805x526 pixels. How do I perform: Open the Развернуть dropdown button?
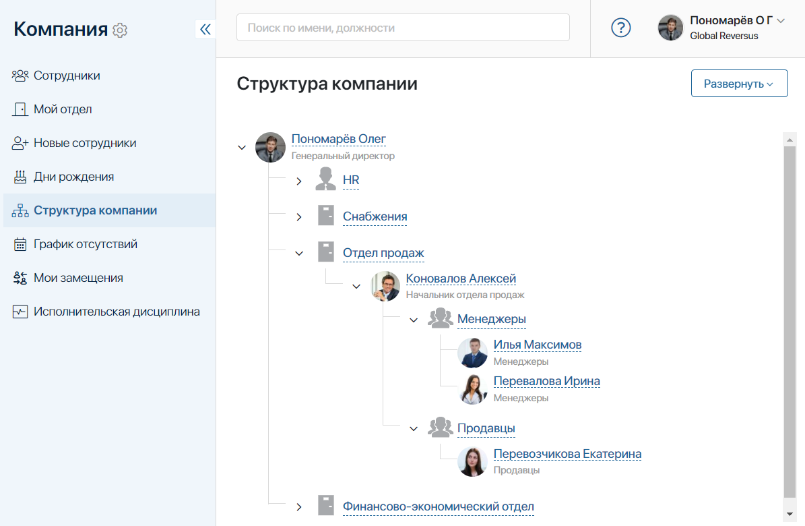(739, 84)
